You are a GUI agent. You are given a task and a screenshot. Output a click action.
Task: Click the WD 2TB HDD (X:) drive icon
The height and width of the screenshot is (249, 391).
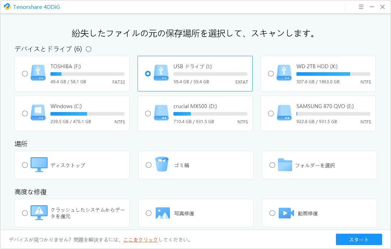(284, 73)
